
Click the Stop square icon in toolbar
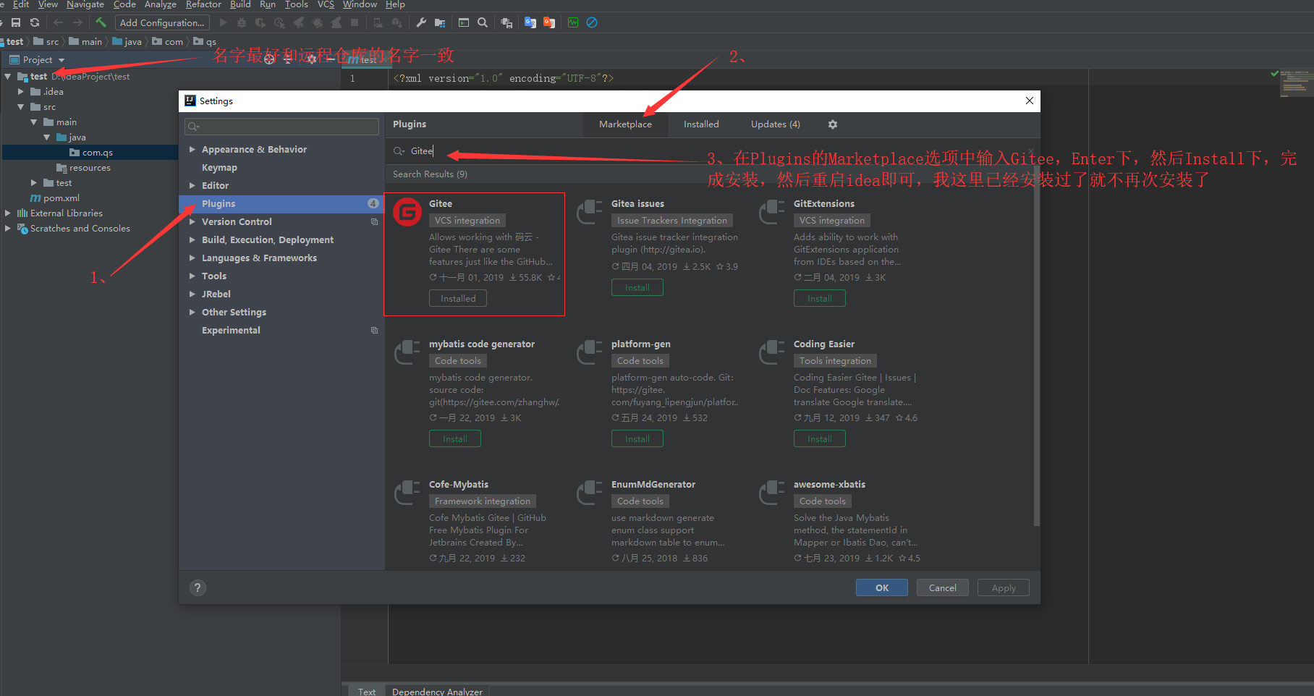pyautogui.click(x=355, y=22)
